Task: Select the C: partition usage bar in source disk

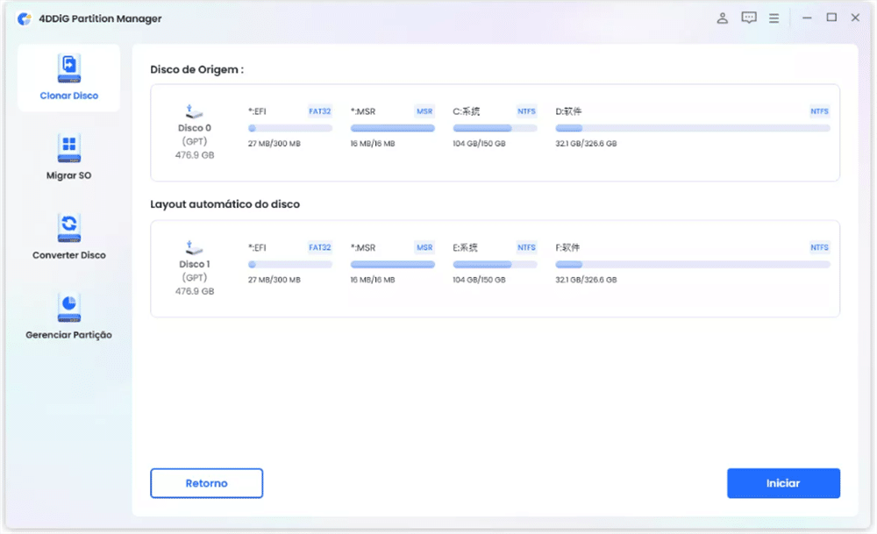Action: [496, 128]
